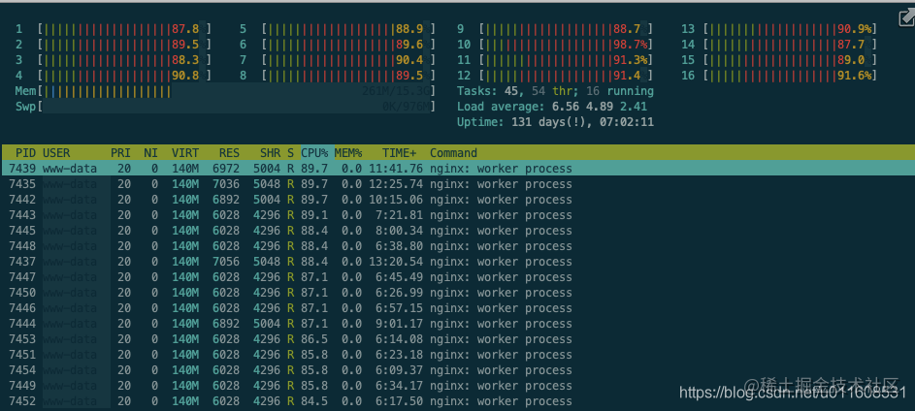Sort by the NI column header

coord(150,153)
